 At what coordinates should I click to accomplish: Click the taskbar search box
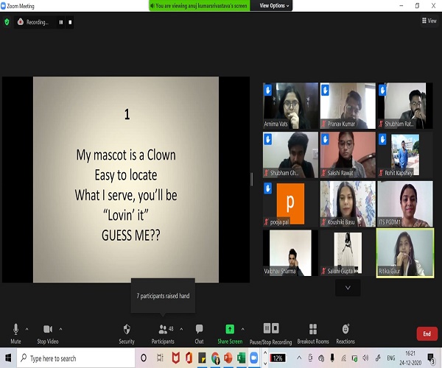tap(76, 358)
